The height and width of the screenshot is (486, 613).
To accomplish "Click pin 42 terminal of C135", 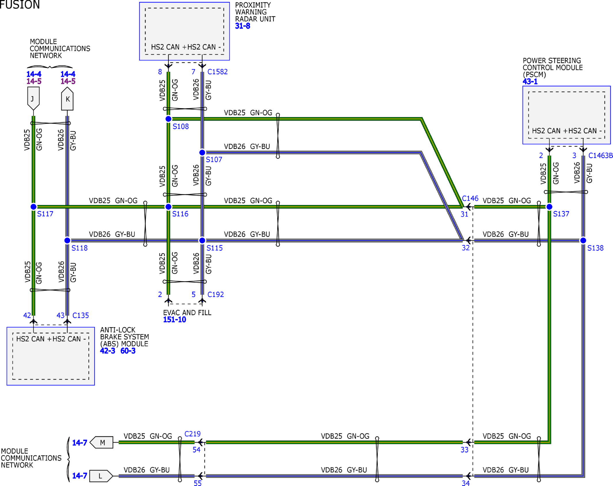I will point(33,321).
